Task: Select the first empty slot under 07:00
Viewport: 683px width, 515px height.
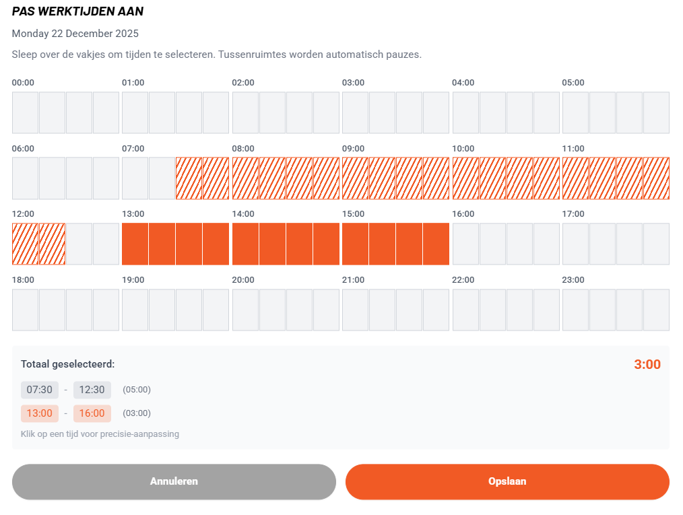Action: (135, 178)
